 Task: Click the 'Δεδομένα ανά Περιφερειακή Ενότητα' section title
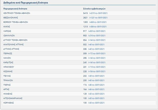pyautogui.click(x=23, y=3)
